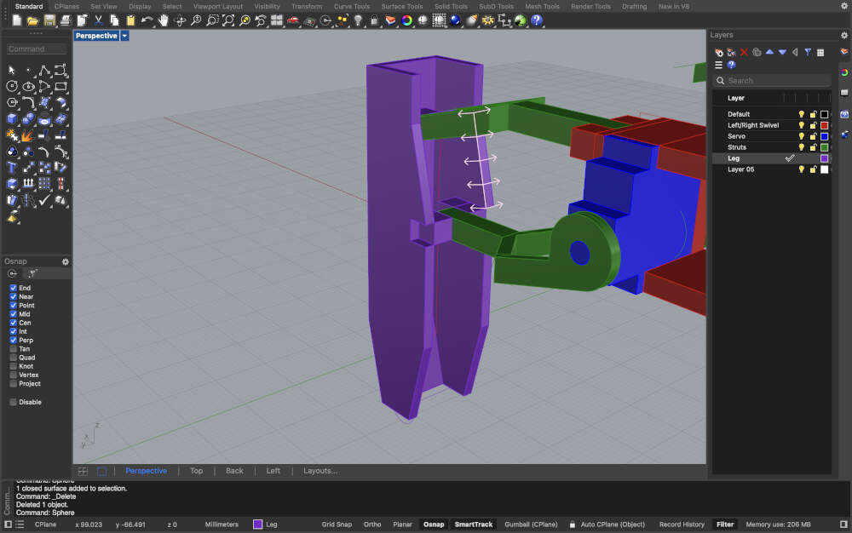Switch to the Top viewport tab
This screenshot has height=533, width=852.
coord(196,471)
